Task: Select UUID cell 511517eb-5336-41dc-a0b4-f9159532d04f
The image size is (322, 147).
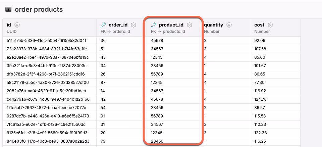Action: tap(50, 41)
